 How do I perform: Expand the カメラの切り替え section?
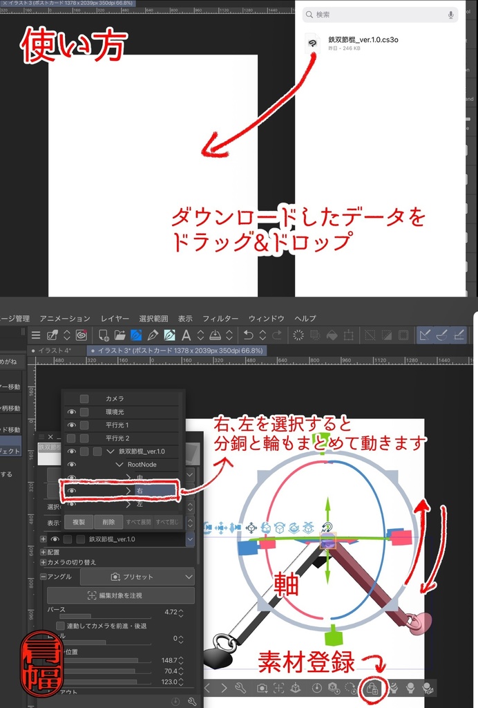pyautogui.click(x=44, y=562)
